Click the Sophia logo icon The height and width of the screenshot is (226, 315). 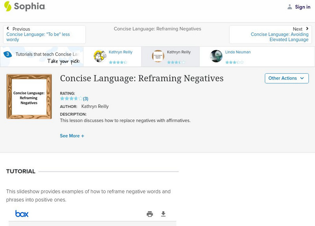[8, 6]
